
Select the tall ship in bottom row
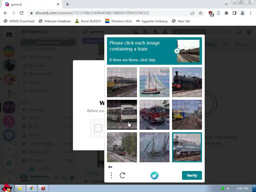pos(154,147)
